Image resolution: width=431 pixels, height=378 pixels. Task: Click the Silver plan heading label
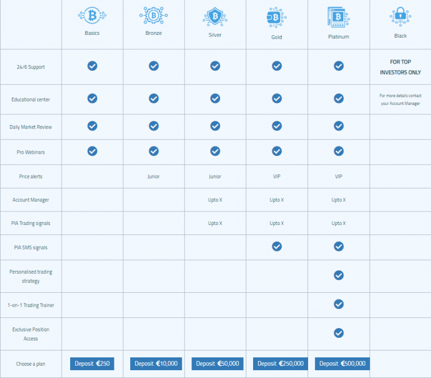pyautogui.click(x=215, y=35)
